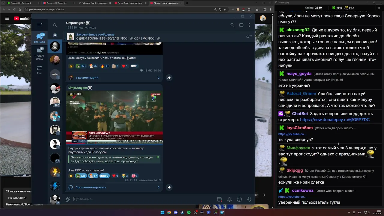Click the star reaction on first post
The height and width of the screenshot is (216, 384).
click(71, 66)
